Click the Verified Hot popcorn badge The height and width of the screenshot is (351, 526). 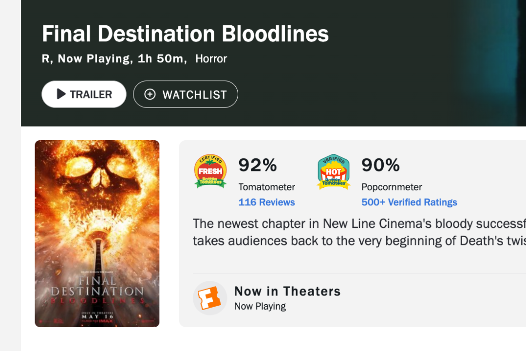(x=334, y=172)
